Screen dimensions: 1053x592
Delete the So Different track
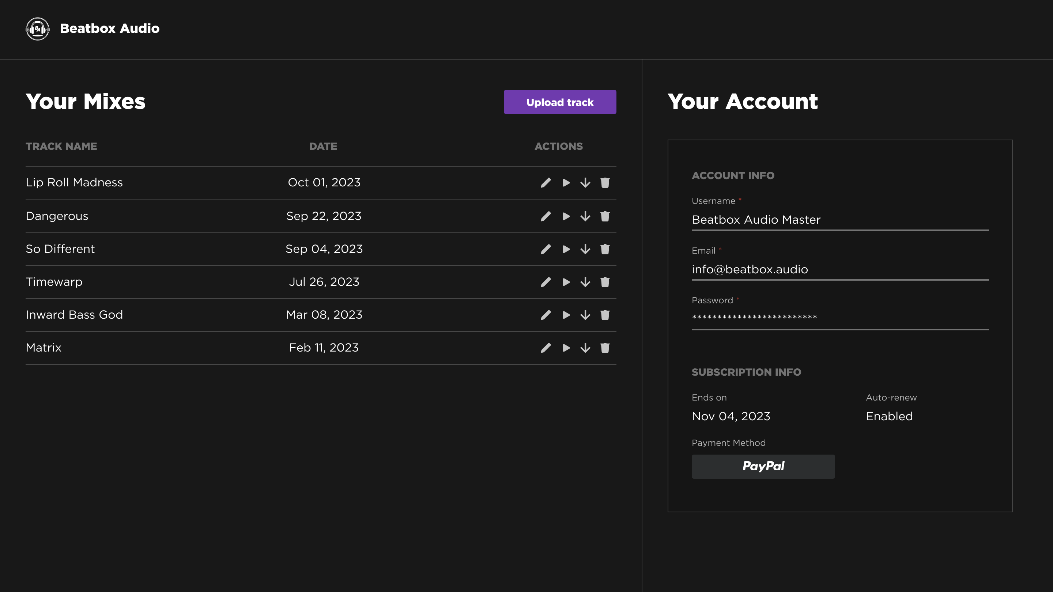(x=605, y=249)
